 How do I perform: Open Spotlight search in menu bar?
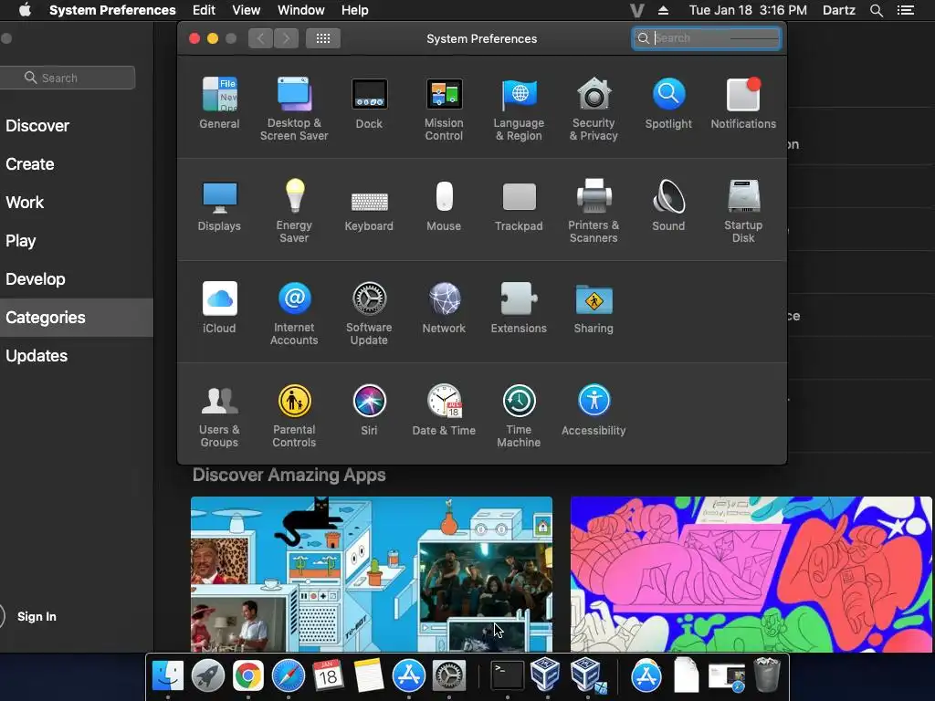876,10
